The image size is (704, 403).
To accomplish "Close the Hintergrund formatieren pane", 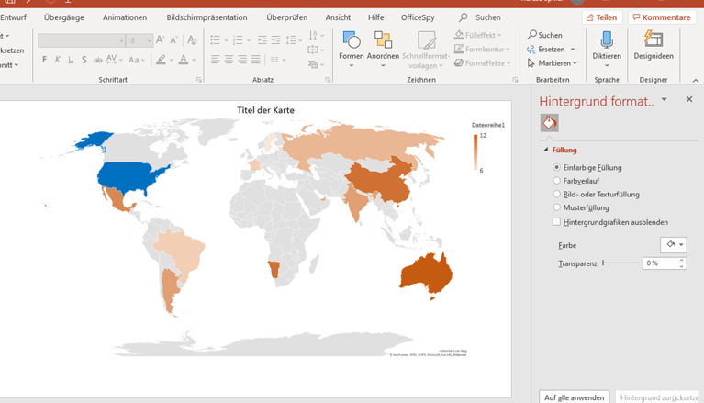I will (689, 99).
